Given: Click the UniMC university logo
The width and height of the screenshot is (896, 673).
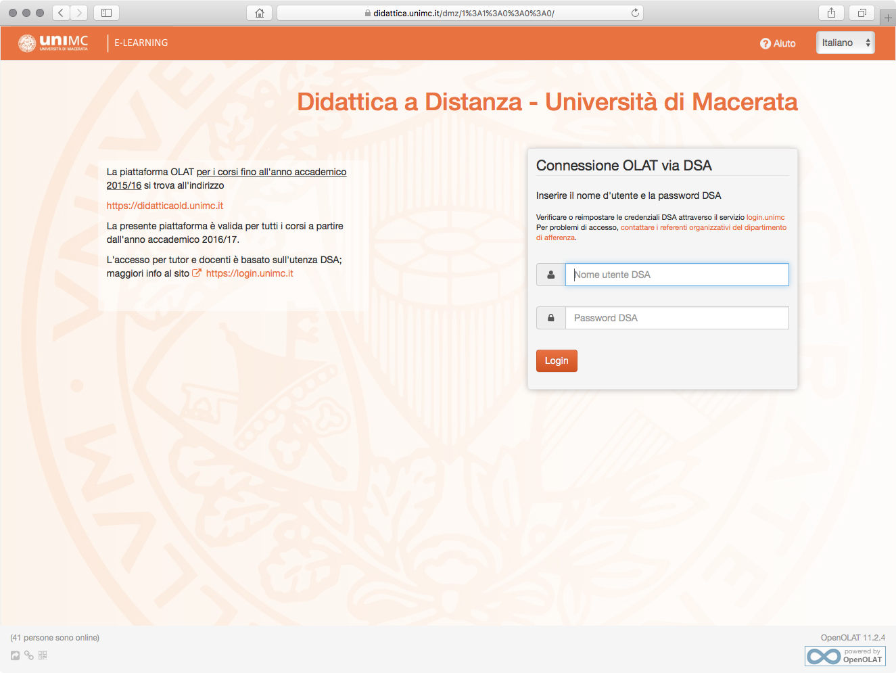Looking at the screenshot, I should tap(53, 43).
